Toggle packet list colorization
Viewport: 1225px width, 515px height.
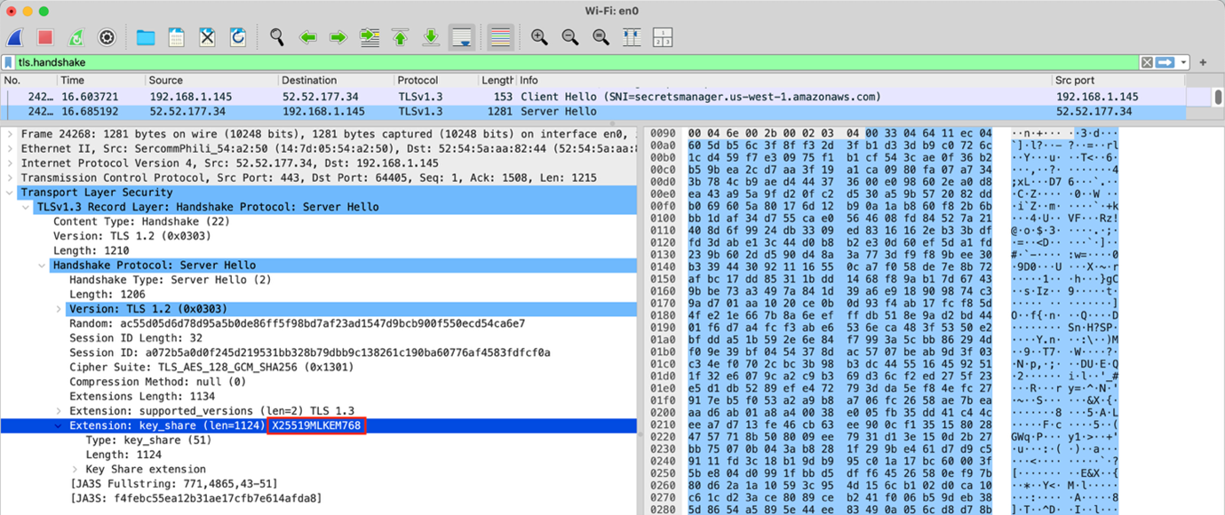499,36
